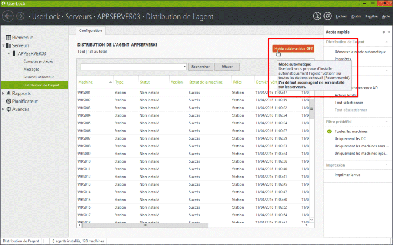Click the Rapports chart icon

click(8, 93)
